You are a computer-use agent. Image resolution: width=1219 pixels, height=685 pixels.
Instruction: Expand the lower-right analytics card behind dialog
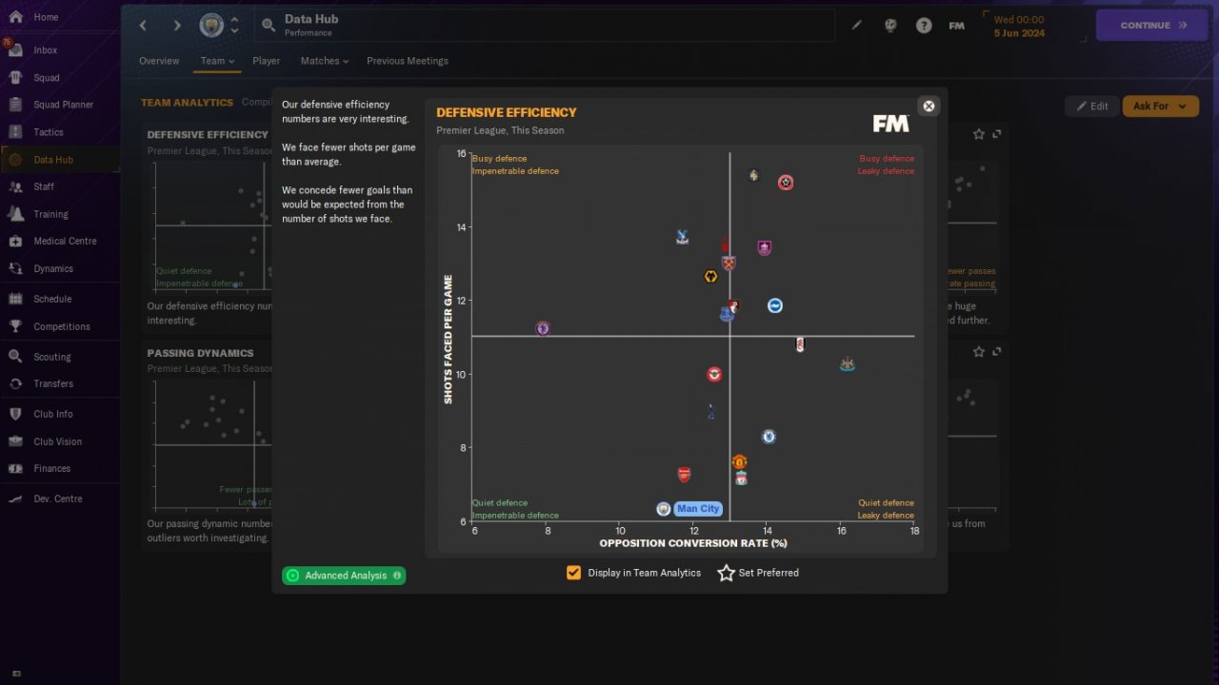997,352
